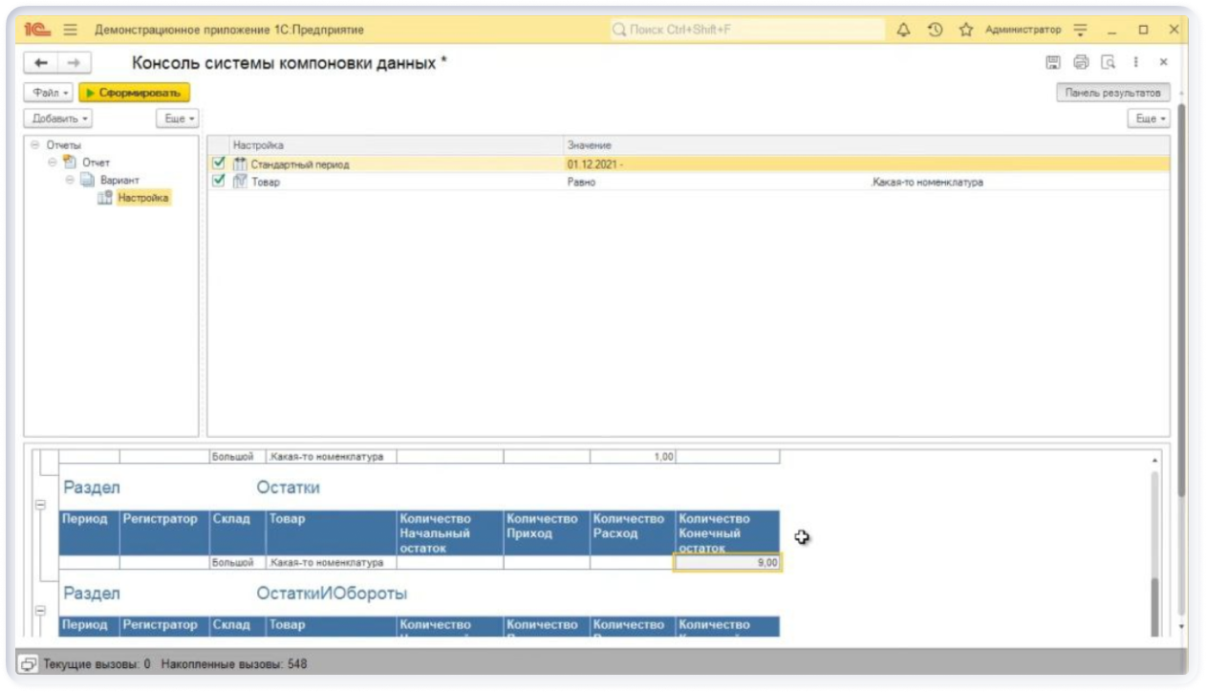Click the results area vertical scrollbar
This screenshot has height=692, width=1206.
[1155, 535]
